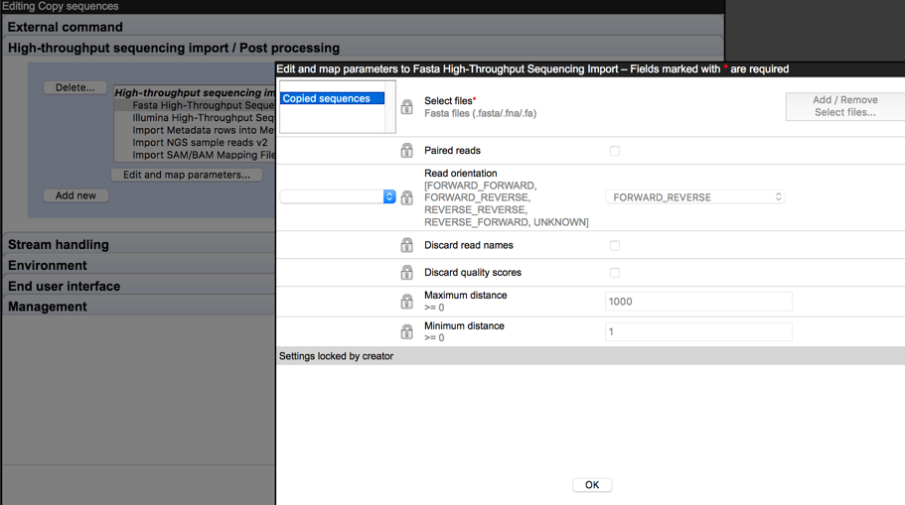This screenshot has width=905, height=505.
Task: Select Import Metadata rows into Metadata item
Action: [195, 130]
